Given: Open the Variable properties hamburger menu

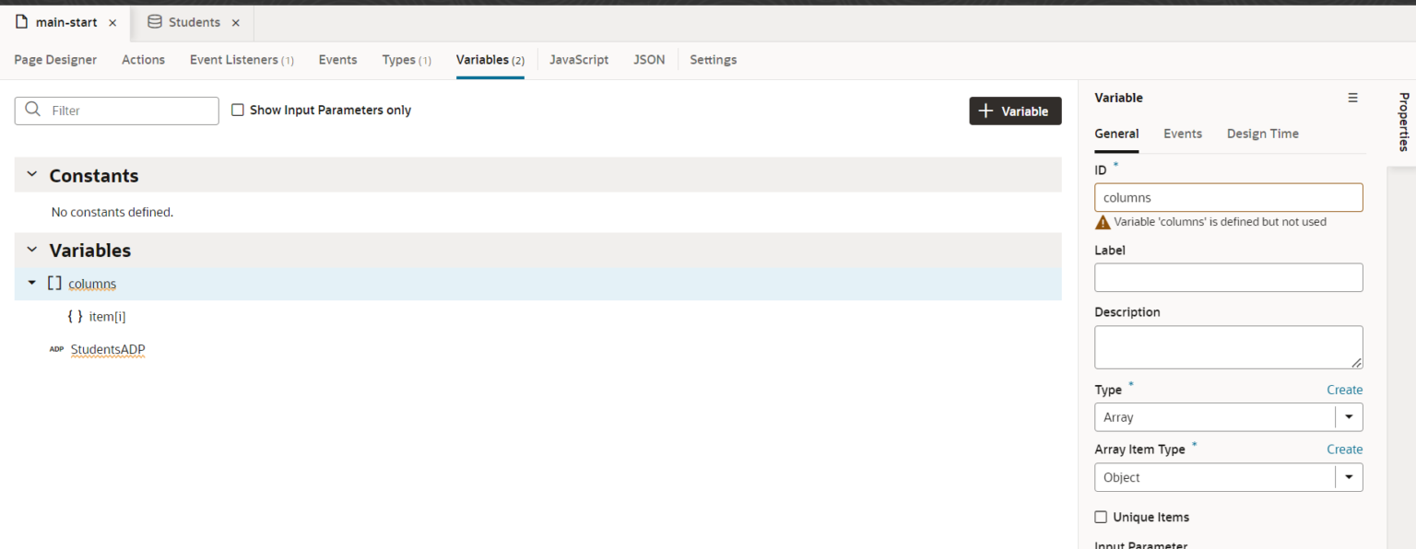Looking at the screenshot, I should point(1352,97).
